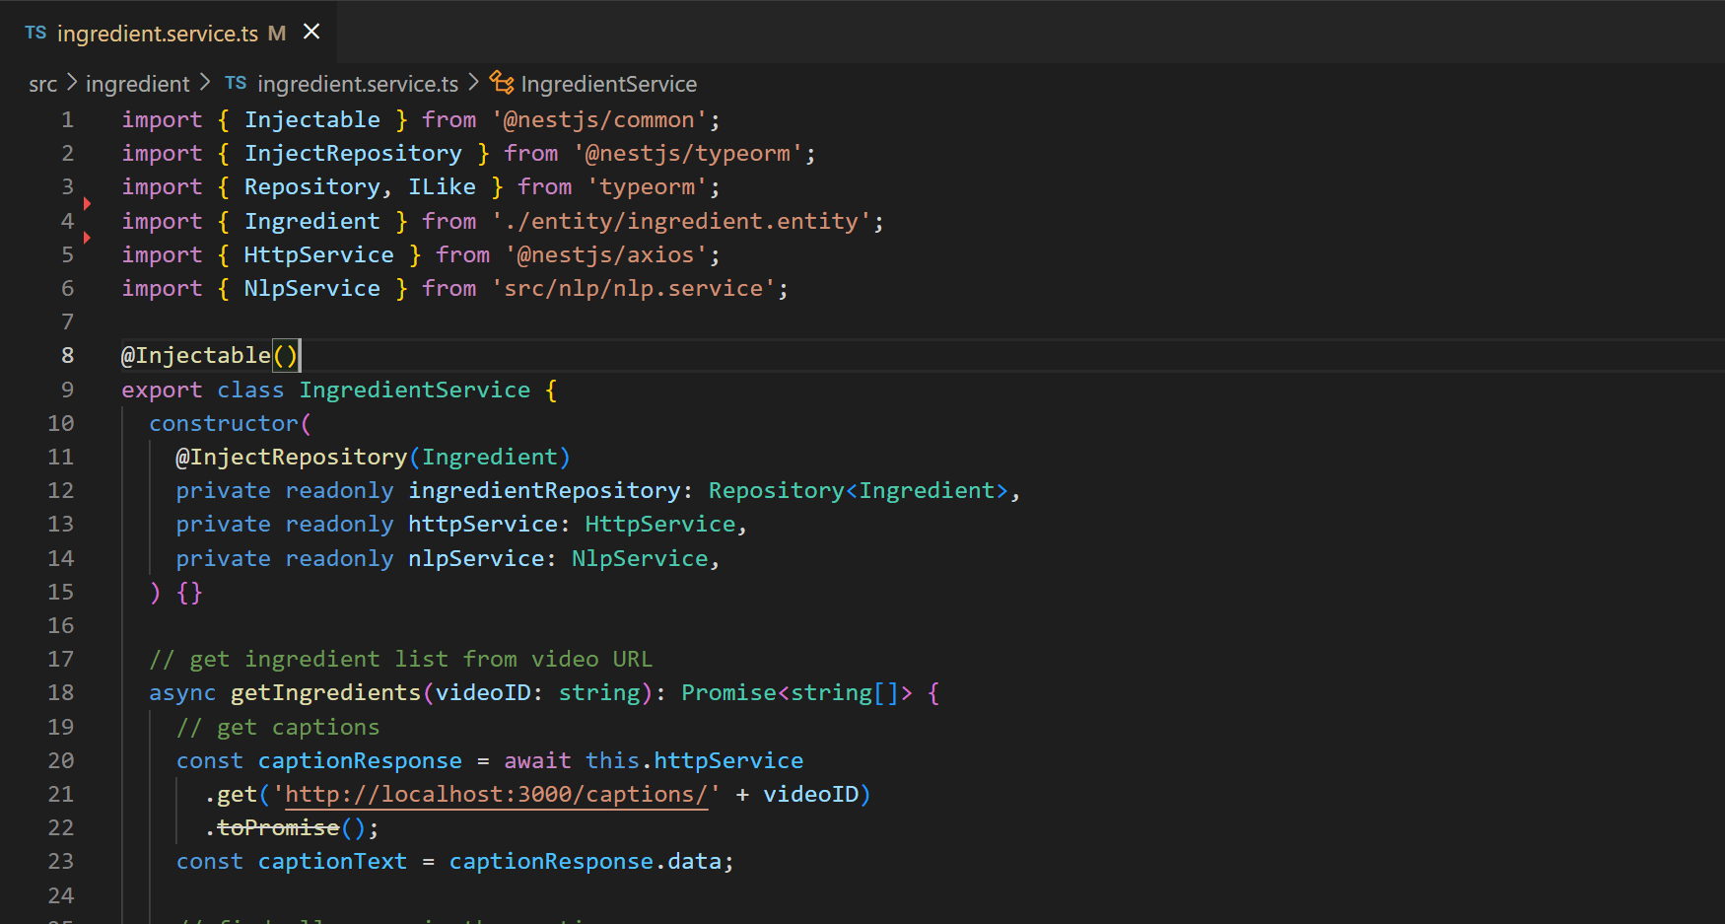The image size is (1725, 924).
Task: Select the ingredient.service.ts editor tab
Action: (x=170, y=33)
